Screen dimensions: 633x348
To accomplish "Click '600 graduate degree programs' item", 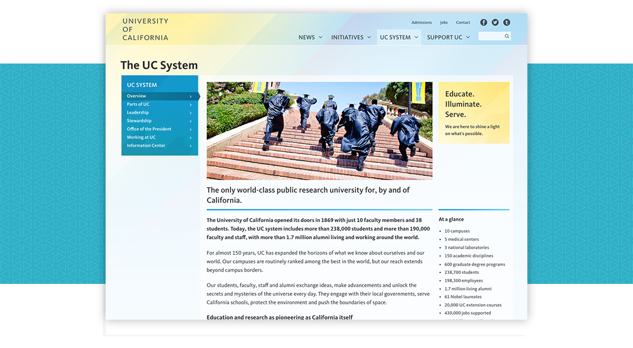I will pos(475,265).
